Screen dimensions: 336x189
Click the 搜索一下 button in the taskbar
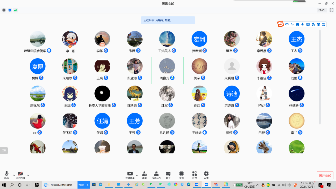pyautogui.click(x=84, y=185)
